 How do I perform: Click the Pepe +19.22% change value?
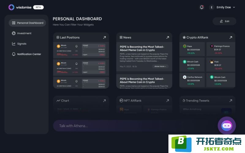191,53
